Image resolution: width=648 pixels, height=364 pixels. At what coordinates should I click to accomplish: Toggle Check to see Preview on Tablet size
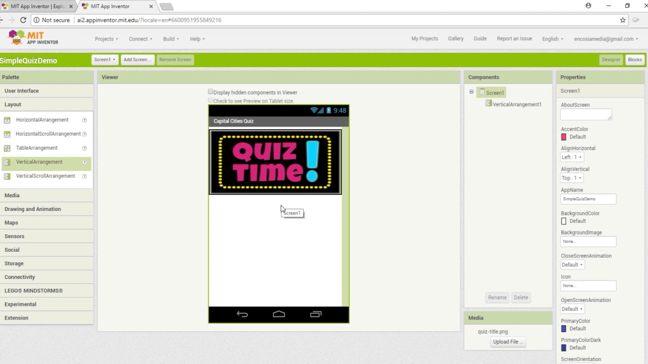click(211, 101)
